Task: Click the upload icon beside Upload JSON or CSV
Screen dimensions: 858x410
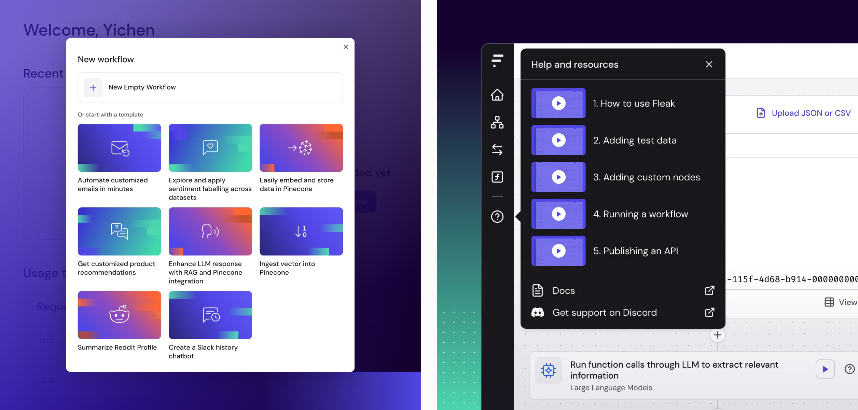Action: (x=761, y=113)
